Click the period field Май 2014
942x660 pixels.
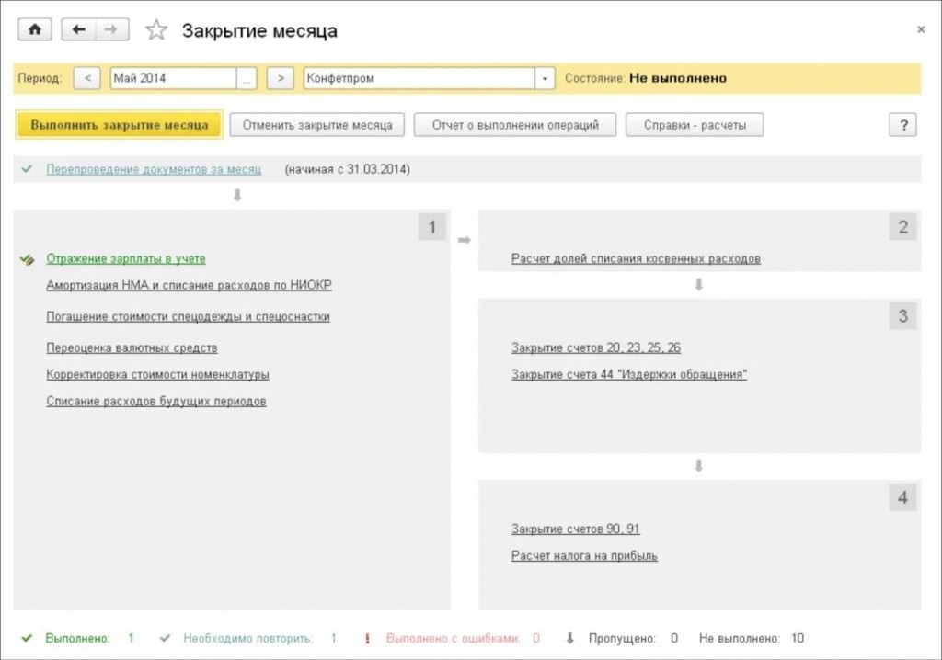click(173, 78)
